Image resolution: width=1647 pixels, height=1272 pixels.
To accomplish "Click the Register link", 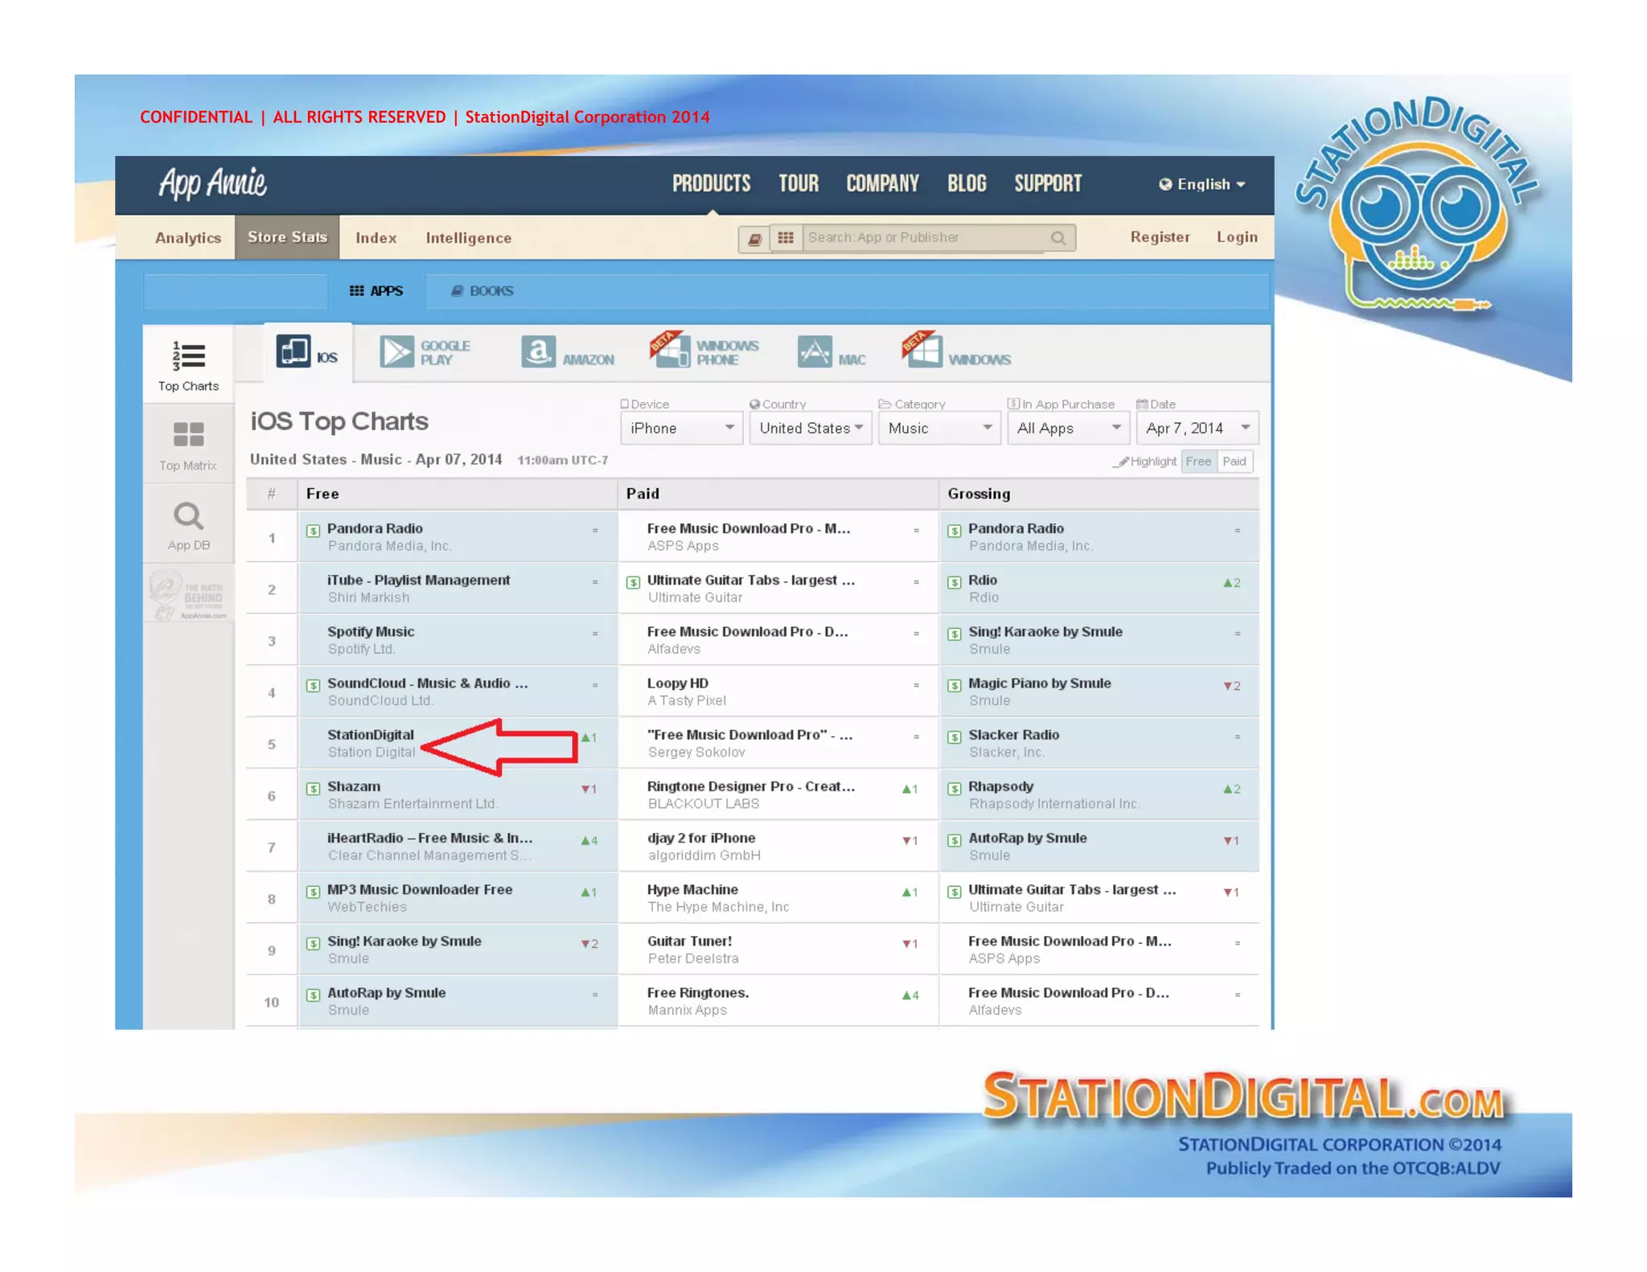I will point(1159,237).
